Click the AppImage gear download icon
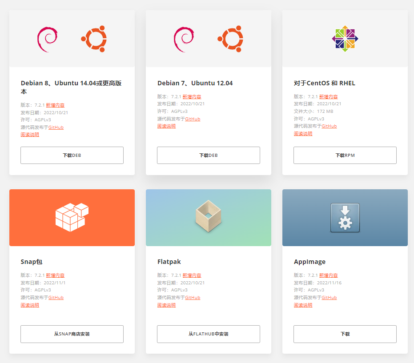Screen dimensions: 414x363 [345, 218]
